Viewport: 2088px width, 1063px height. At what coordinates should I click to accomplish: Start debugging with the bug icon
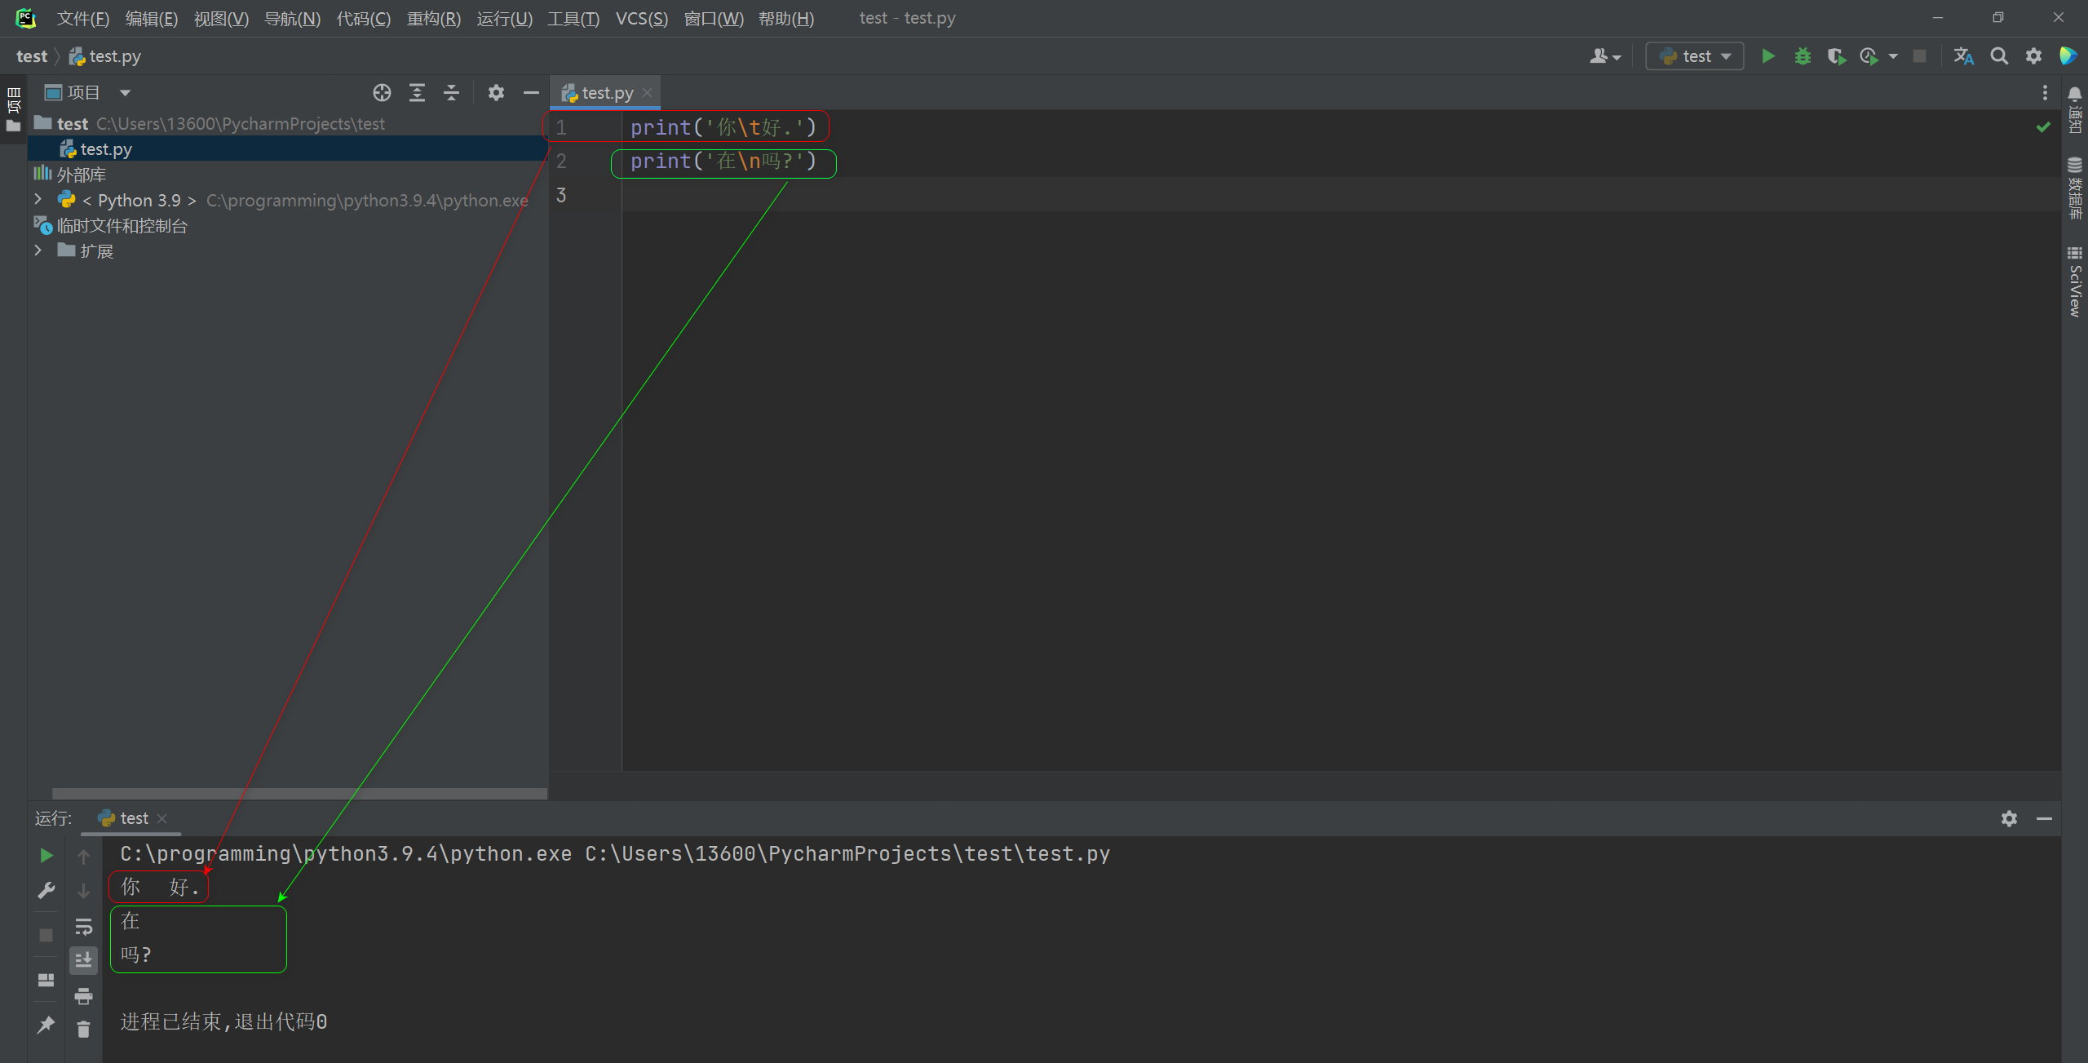coord(1803,56)
